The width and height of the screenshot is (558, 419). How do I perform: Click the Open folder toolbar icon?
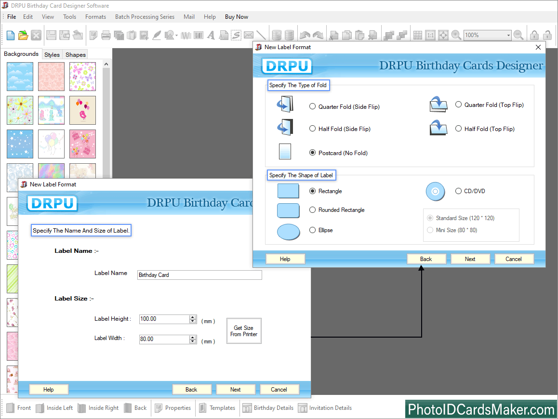(23, 35)
